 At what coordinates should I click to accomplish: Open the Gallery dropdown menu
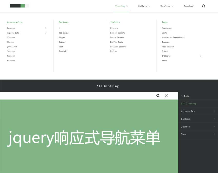pyautogui.click(x=144, y=6)
